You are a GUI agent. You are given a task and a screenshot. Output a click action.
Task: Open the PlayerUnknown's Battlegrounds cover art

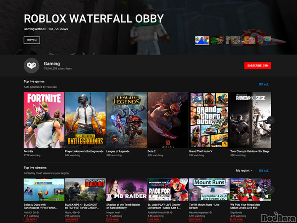pyautogui.click(x=85, y=120)
